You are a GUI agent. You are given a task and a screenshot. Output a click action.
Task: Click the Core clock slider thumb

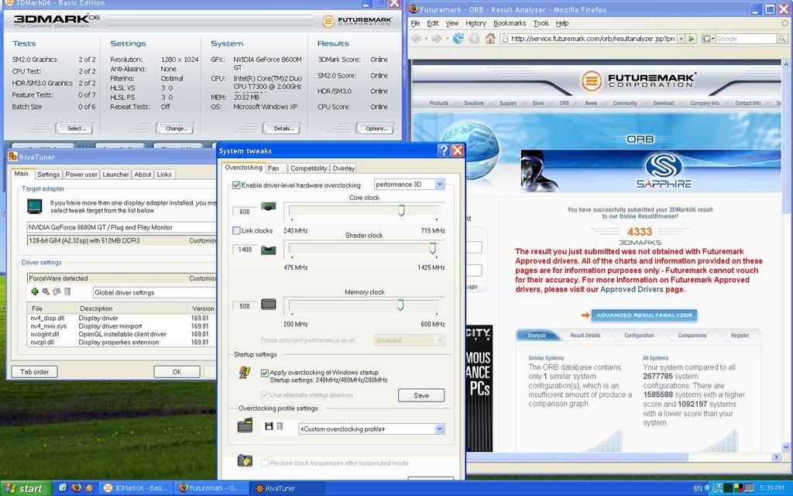401,210
